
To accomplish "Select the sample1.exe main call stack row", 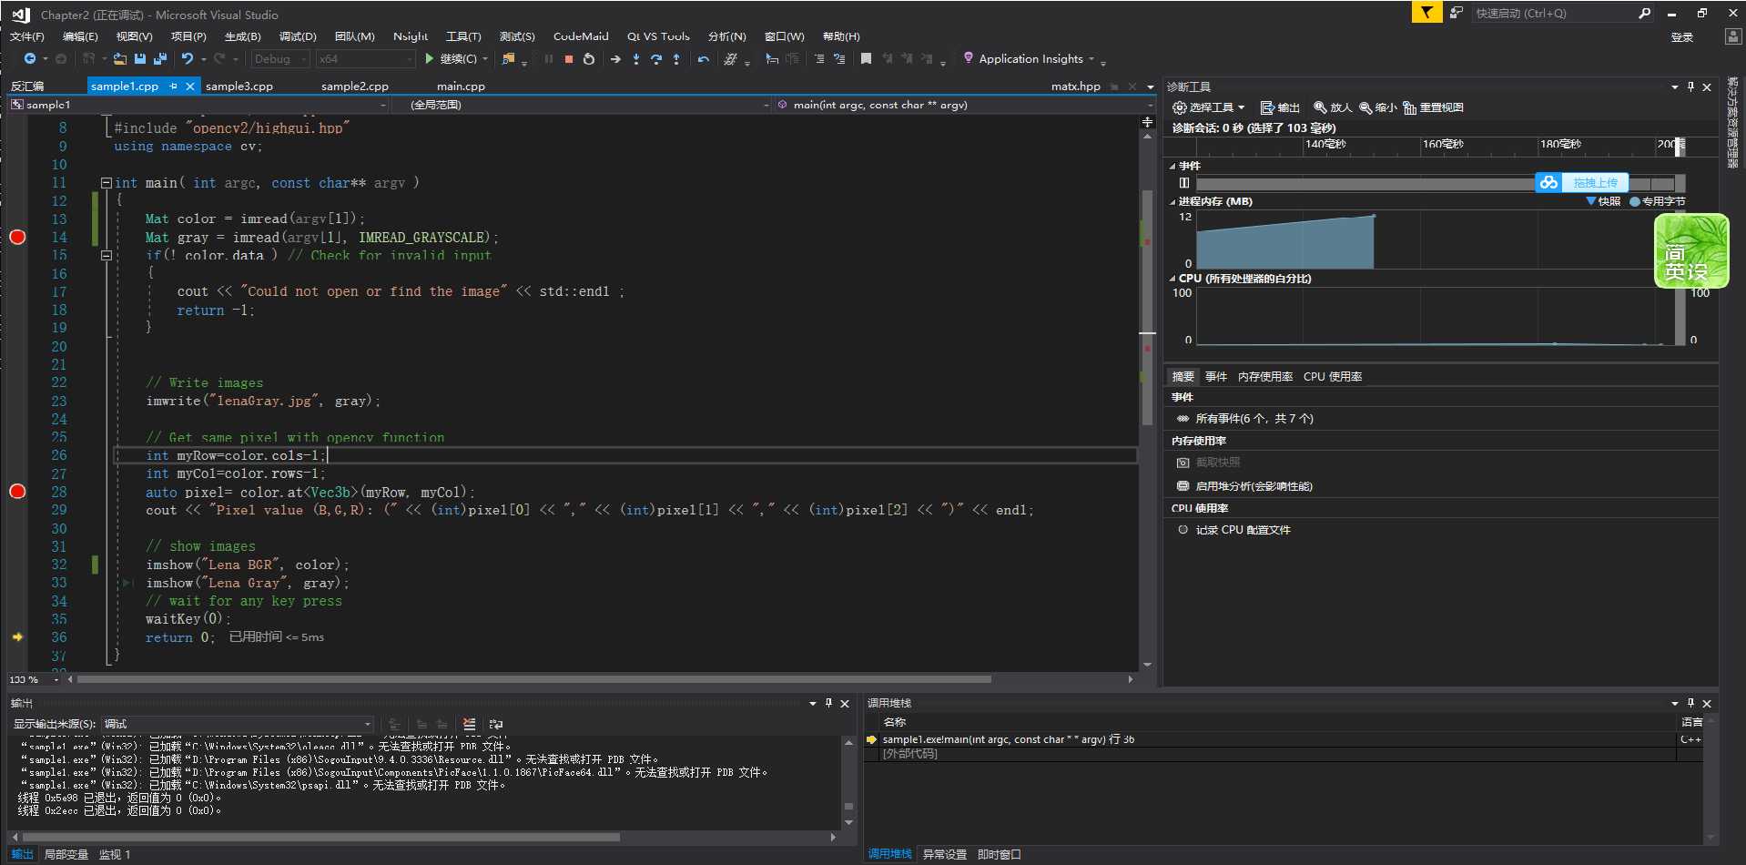I will pyautogui.click(x=1282, y=740).
